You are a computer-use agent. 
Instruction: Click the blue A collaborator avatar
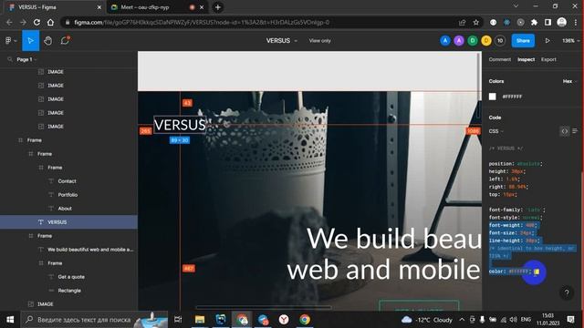click(x=444, y=40)
